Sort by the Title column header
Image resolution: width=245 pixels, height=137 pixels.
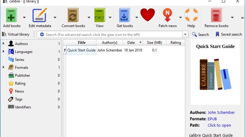pos(81,42)
